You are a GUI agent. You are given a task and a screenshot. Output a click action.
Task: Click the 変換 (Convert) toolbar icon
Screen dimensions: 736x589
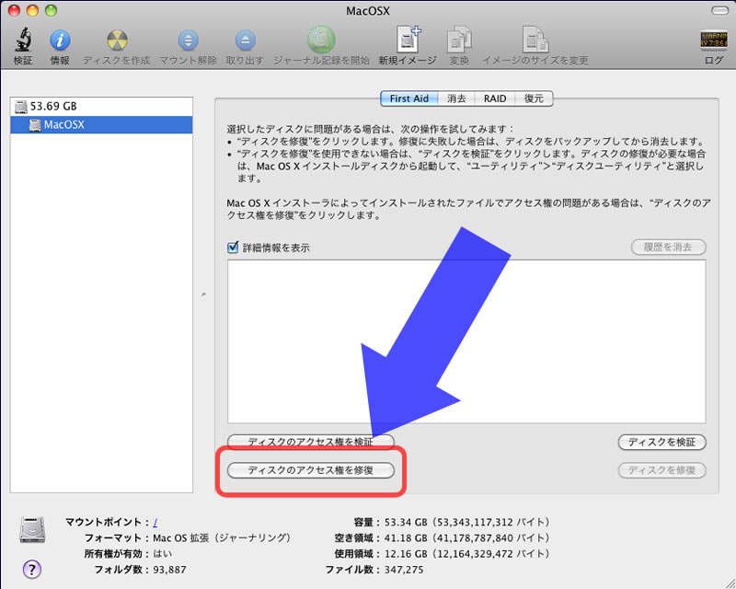459,40
